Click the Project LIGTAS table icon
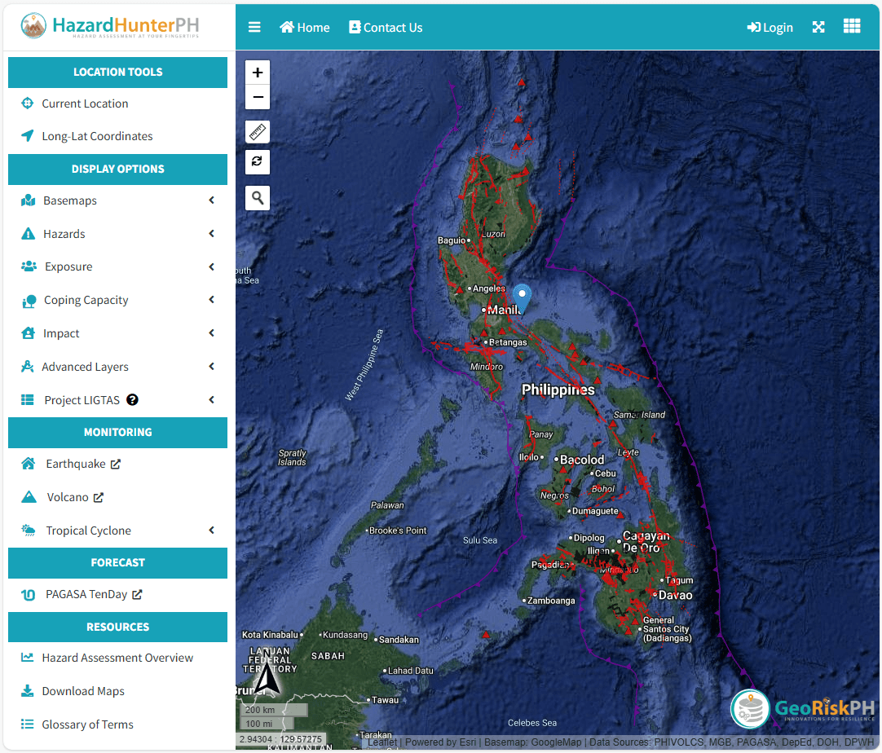 coord(28,400)
